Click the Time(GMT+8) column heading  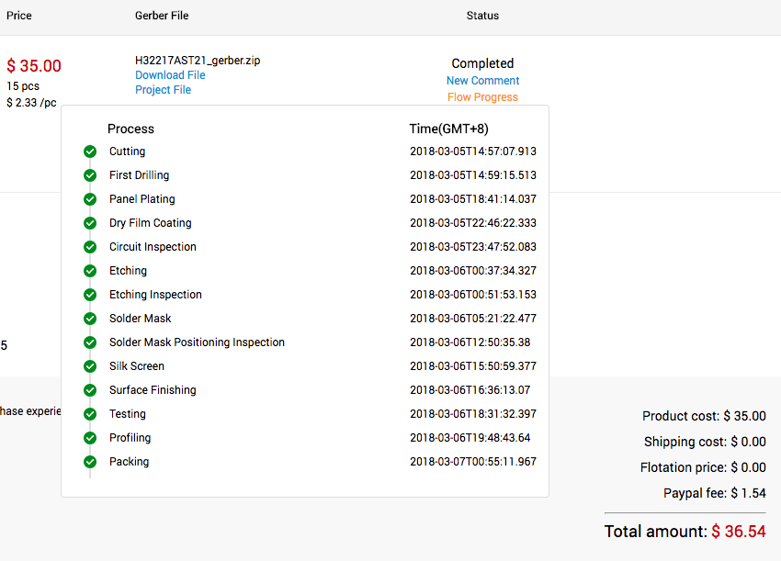coord(448,129)
